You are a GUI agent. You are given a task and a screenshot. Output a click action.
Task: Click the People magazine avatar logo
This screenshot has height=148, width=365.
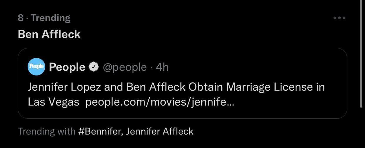pos(36,67)
